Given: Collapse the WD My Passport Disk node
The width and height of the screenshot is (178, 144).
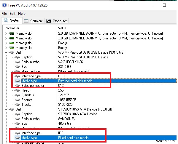Looking at the screenshot, I should click(6, 52).
